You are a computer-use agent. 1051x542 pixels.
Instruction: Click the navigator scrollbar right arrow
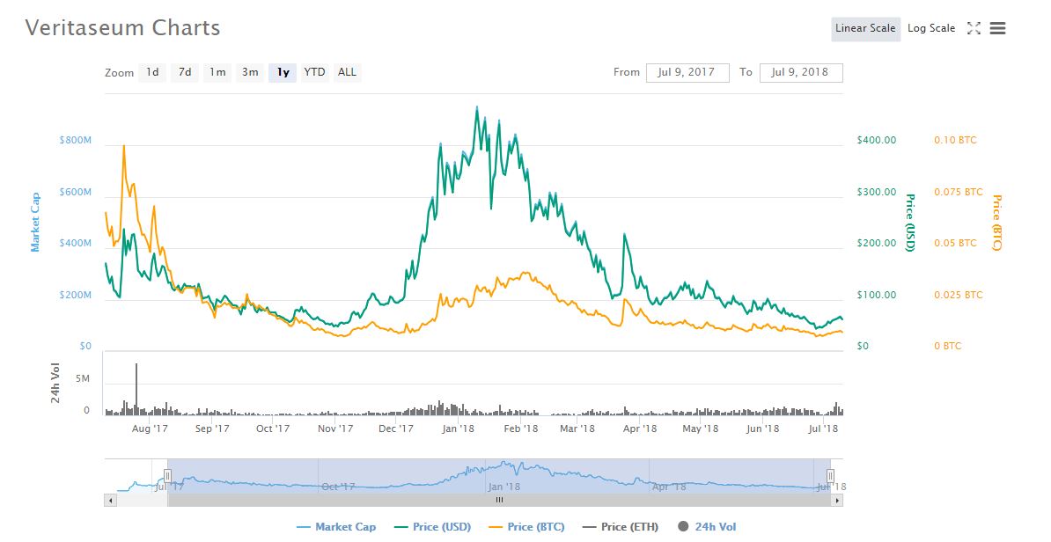pyautogui.click(x=837, y=500)
